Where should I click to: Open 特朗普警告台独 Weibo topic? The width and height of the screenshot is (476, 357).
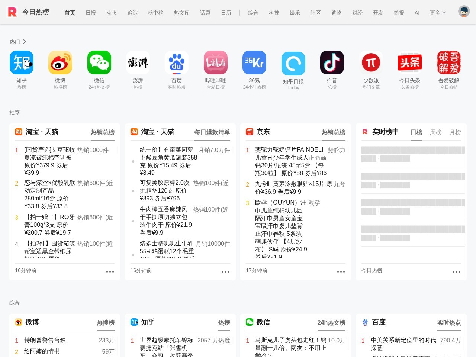click(x=45, y=340)
